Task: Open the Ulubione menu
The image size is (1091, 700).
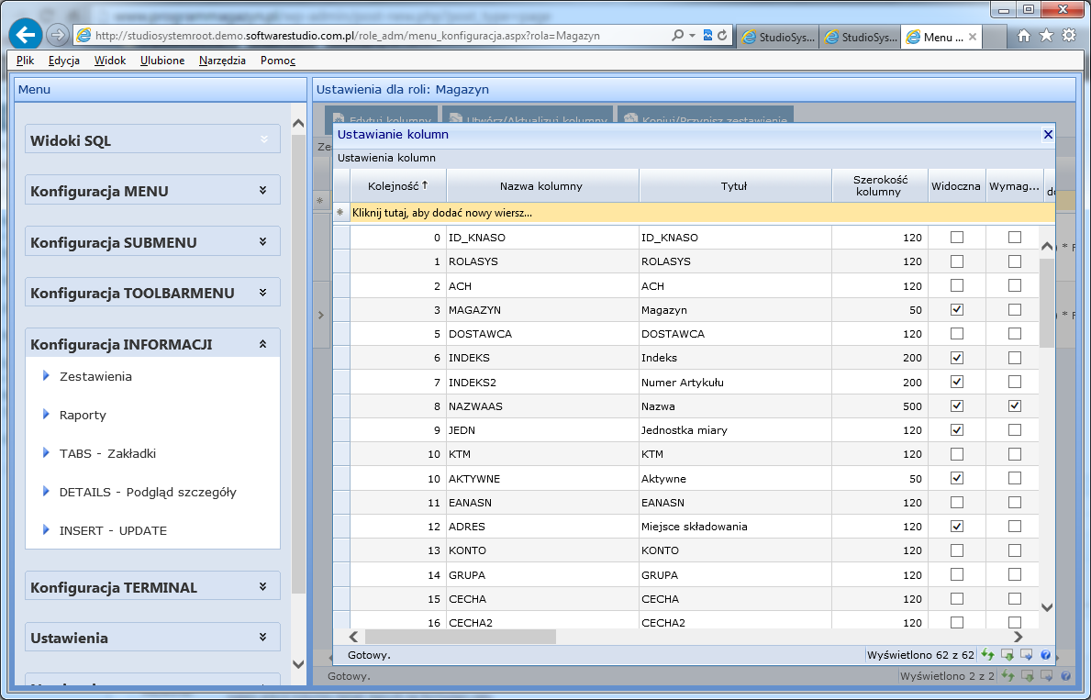Action: [x=162, y=61]
